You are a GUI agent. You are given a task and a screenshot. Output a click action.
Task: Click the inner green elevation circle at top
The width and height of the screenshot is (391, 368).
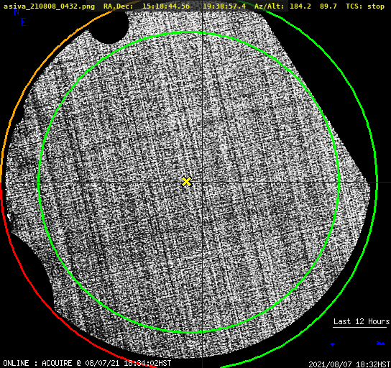pyautogui.click(x=188, y=32)
